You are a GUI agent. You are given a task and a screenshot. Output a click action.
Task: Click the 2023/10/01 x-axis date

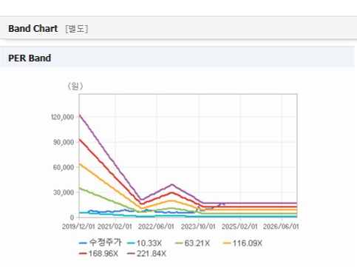tap(198, 226)
